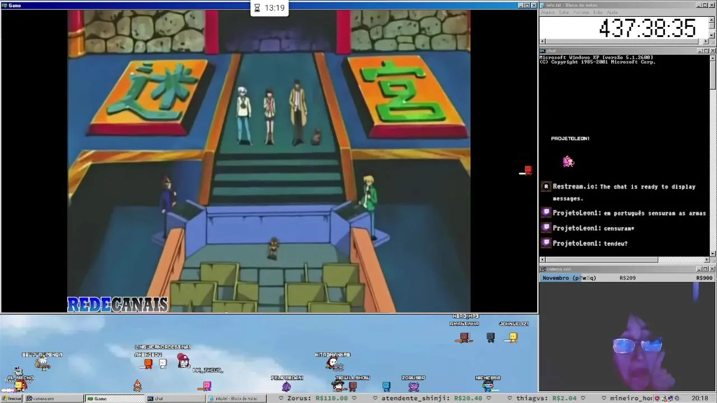Open the Exibir menu in Notepad
The height and width of the screenshot is (403, 717).
click(x=598, y=12)
